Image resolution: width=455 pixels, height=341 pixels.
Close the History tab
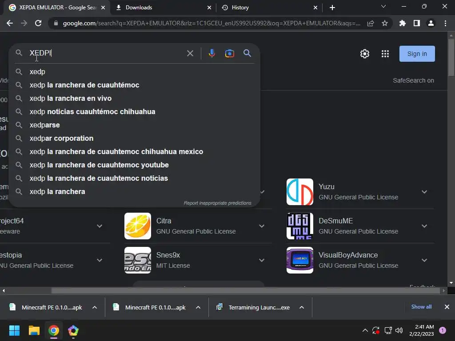point(315,8)
